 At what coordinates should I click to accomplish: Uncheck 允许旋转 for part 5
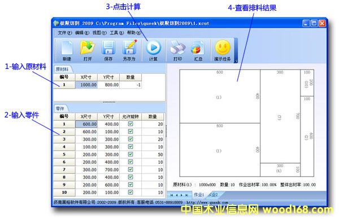click(x=131, y=154)
